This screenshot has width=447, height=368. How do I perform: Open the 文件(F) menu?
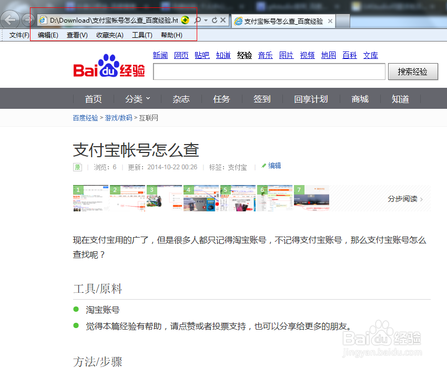click(19, 35)
